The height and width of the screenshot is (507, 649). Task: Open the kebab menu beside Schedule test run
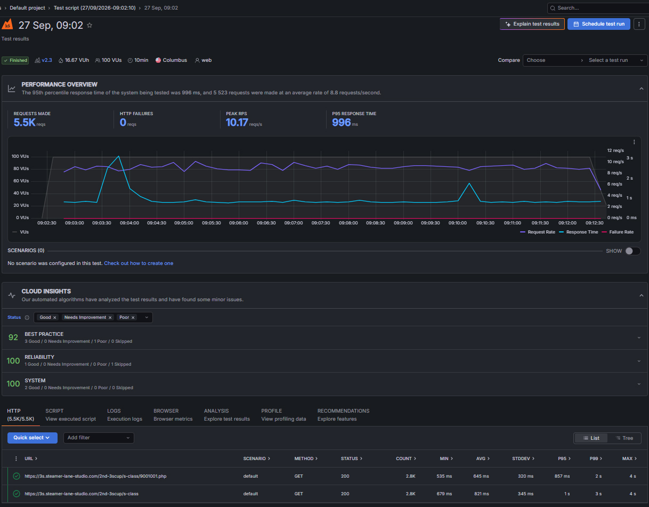tap(639, 24)
